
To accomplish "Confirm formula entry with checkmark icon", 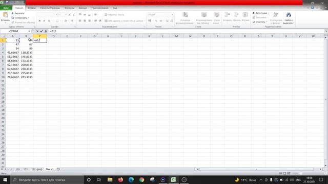I will coord(42,31).
